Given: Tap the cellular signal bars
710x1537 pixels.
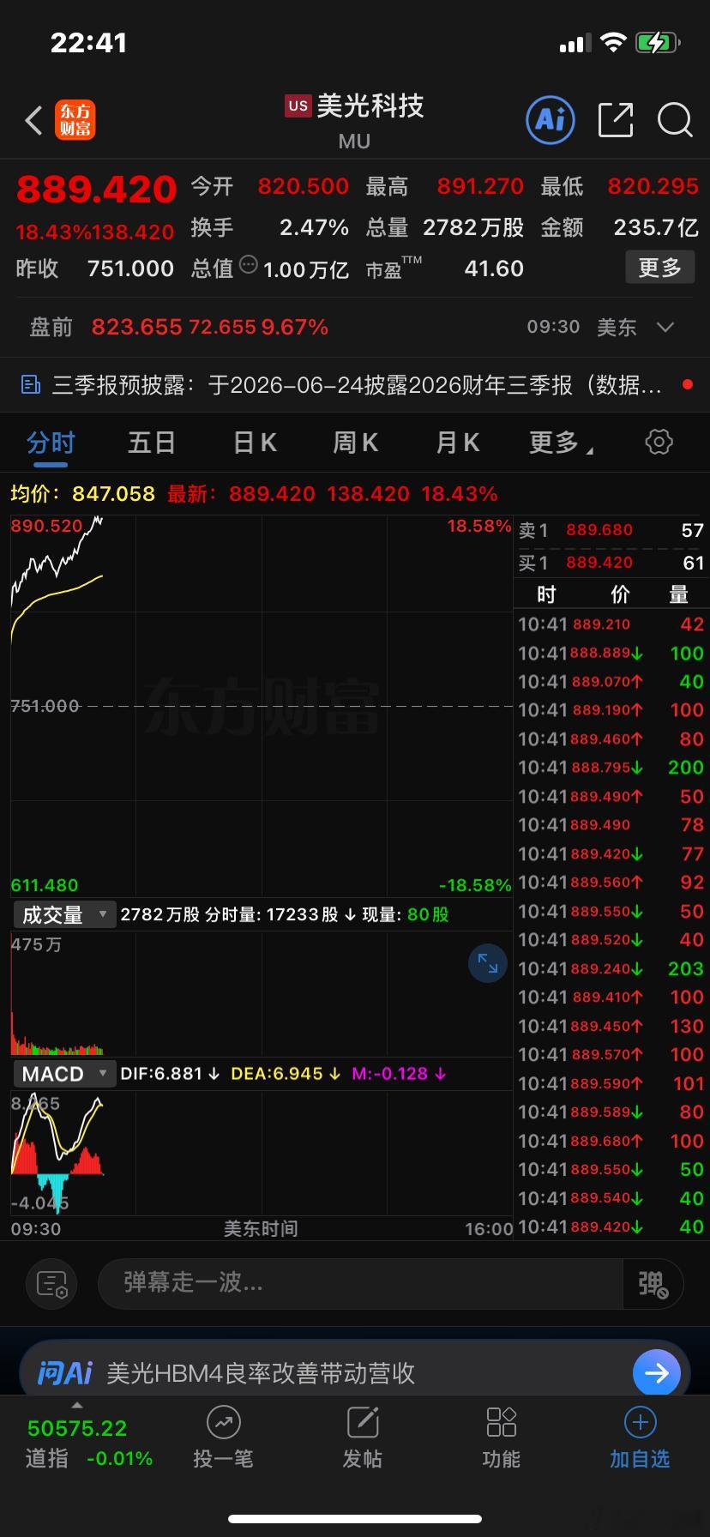Looking at the screenshot, I should coord(575,44).
